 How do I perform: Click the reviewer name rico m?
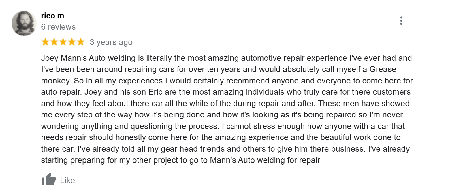[x=52, y=16]
